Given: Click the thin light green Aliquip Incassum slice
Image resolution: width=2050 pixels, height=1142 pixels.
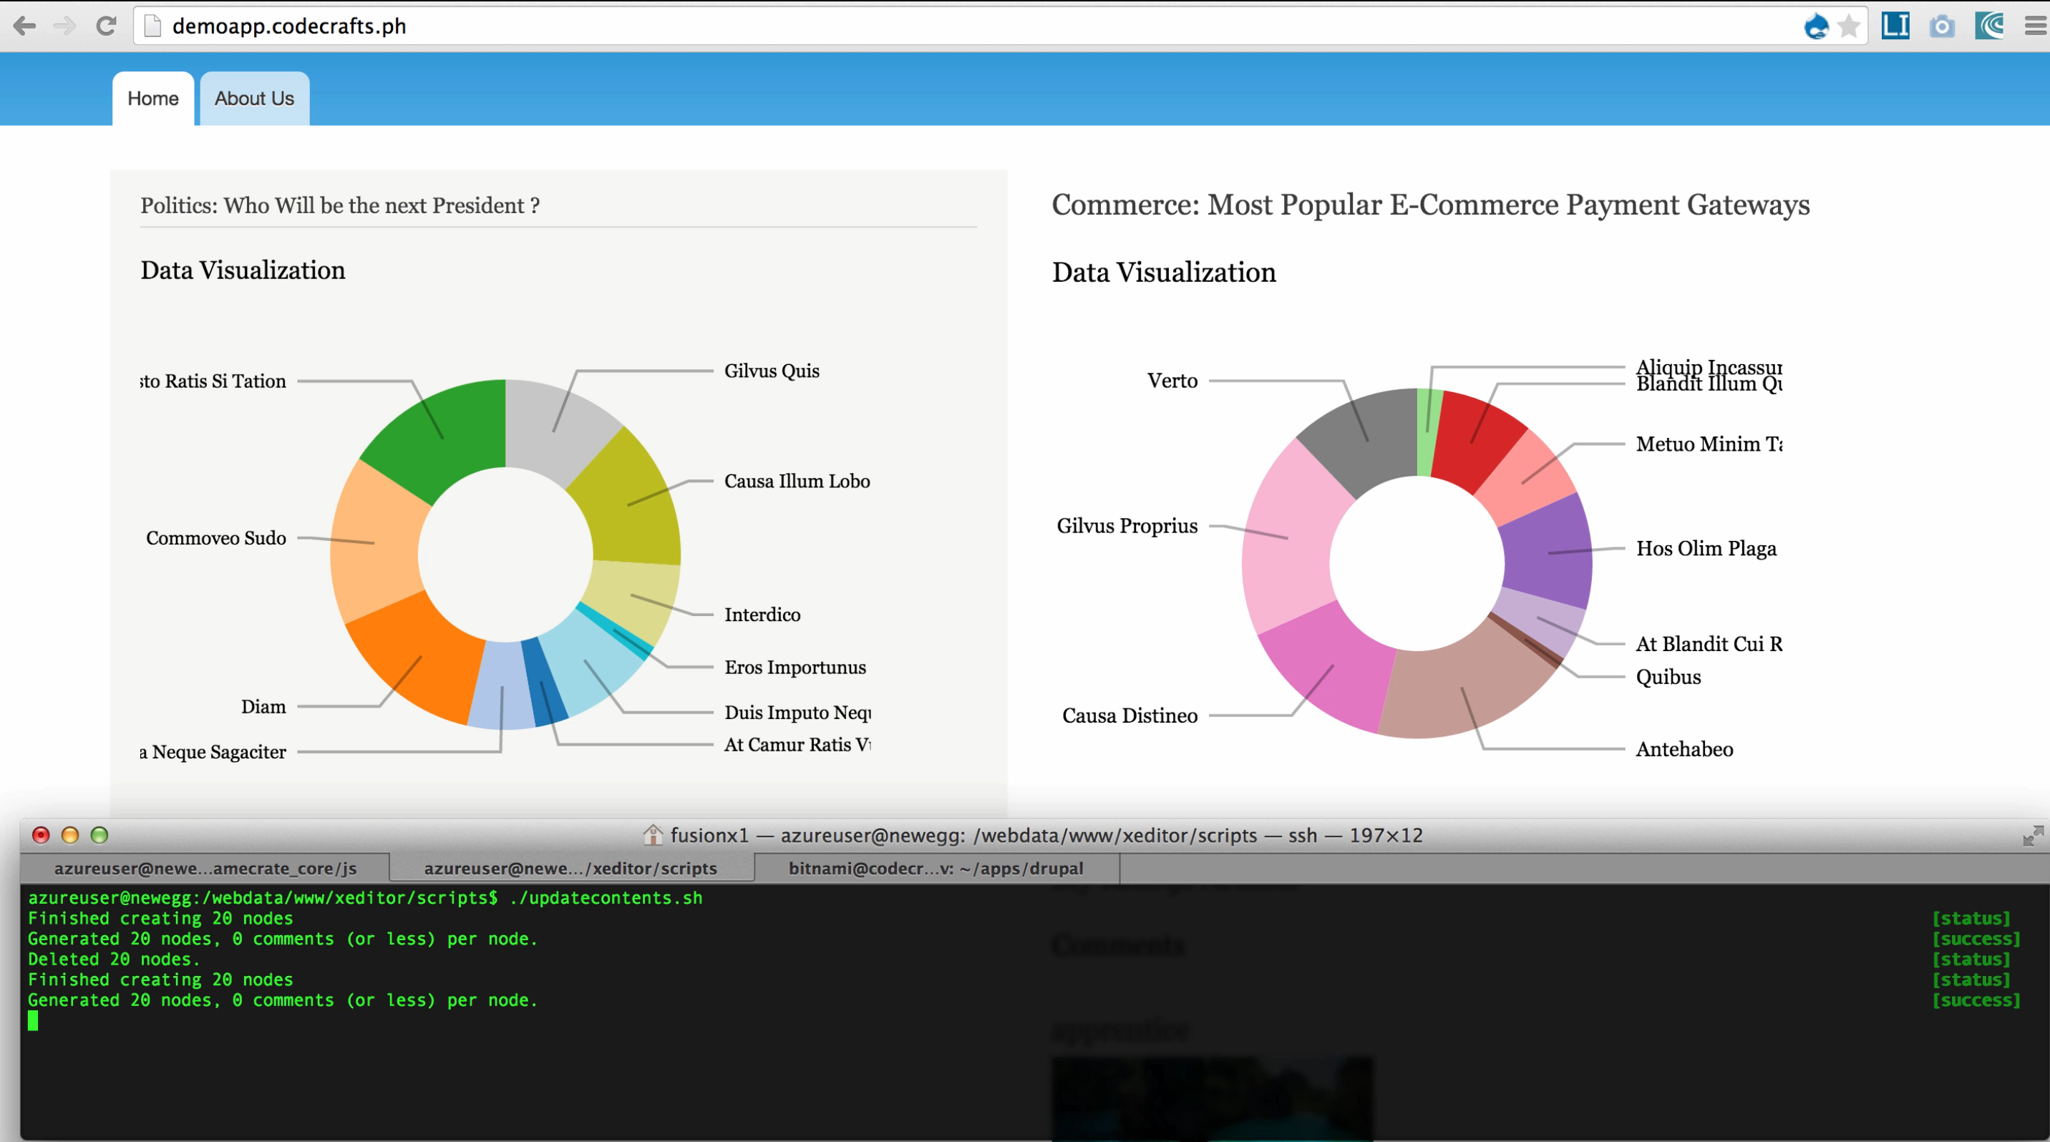Looking at the screenshot, I should [1427, 432].
